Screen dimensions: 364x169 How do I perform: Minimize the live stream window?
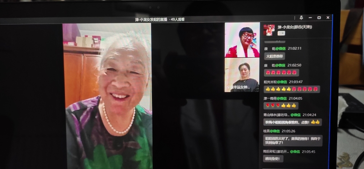[x=310, y=18]
